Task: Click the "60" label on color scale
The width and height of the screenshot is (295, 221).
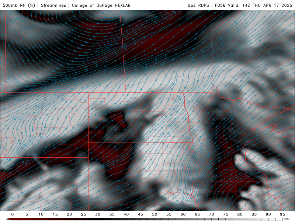Action: [x=183, y=214]
